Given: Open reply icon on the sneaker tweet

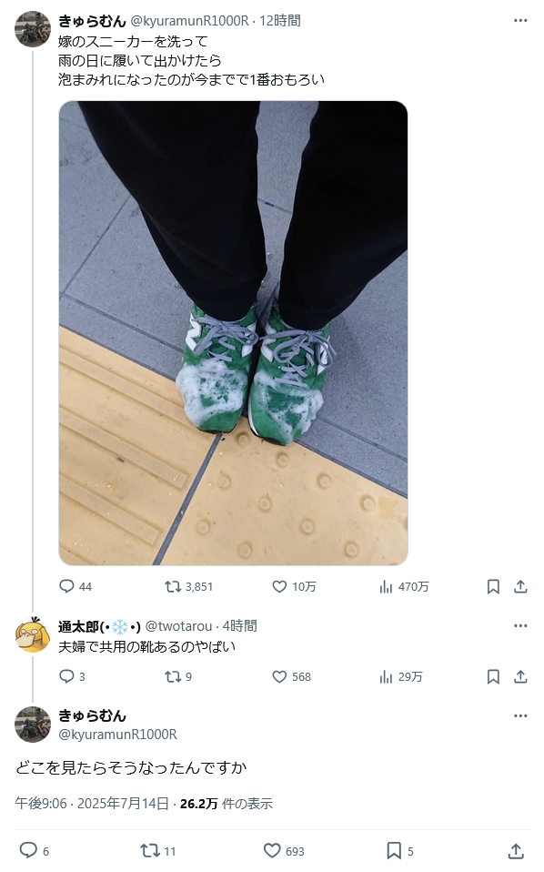Looking at the screenshot, I should 66,586.
